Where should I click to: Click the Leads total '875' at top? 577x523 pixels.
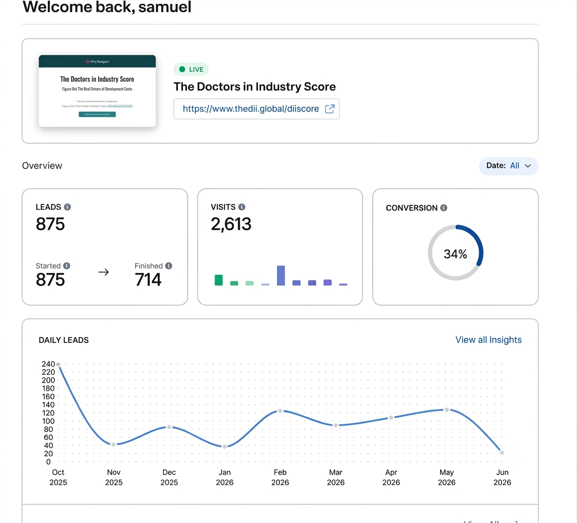click(50, 224)
